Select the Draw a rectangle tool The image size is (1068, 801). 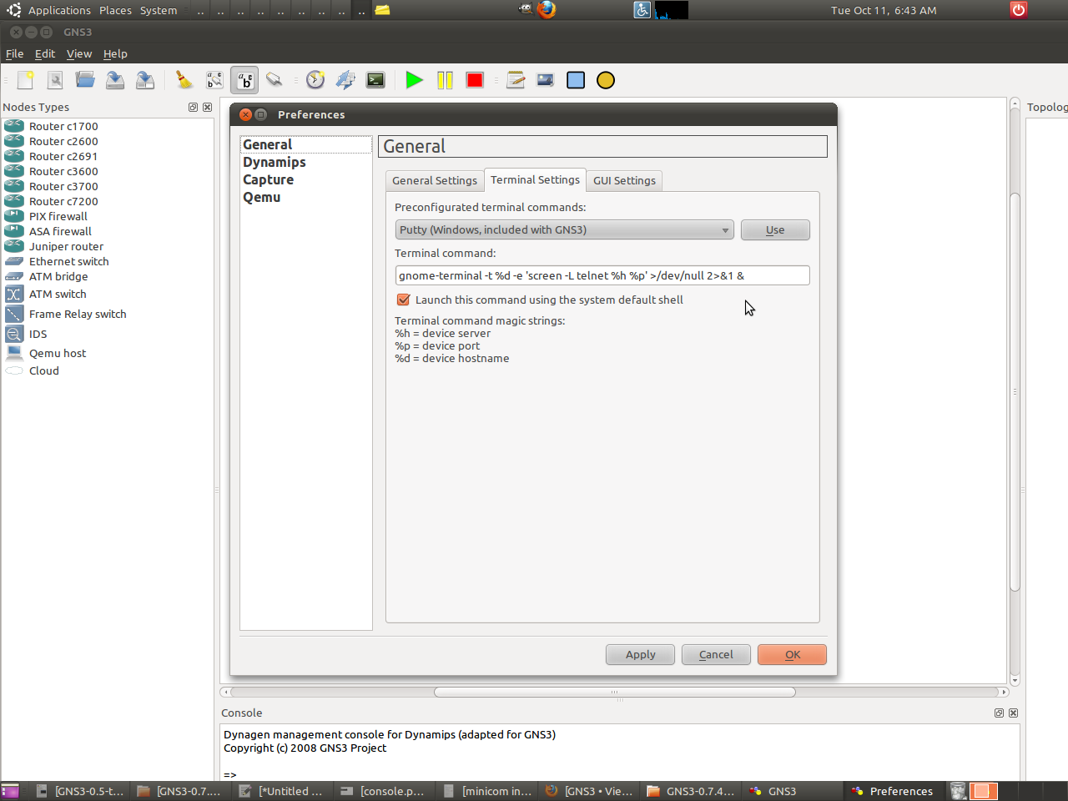click(576, 80)
